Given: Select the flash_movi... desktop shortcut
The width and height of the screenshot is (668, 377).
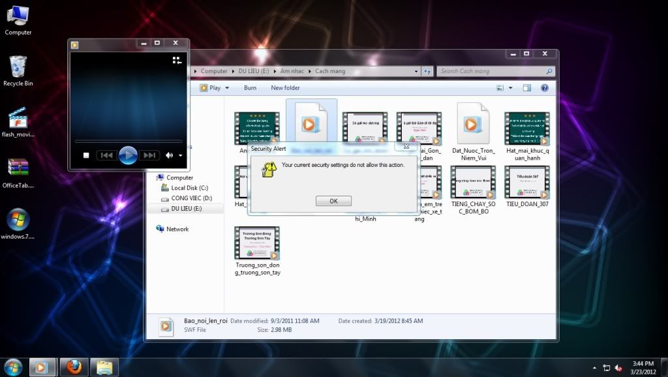Looking at the screenshot, I should pos(18,122).
